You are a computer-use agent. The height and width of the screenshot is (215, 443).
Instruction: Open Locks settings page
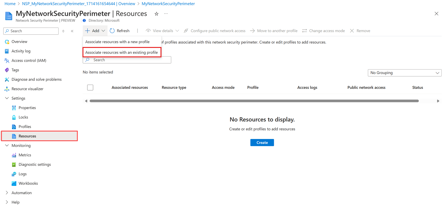[x=23, y=117]
